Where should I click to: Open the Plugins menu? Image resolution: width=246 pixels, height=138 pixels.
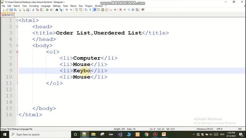tap(89, 6)
